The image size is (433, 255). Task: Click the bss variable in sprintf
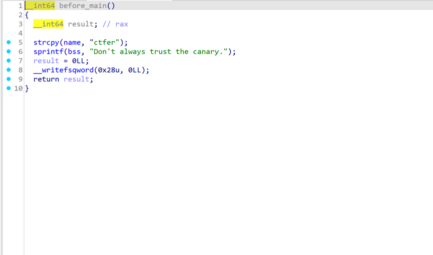(x=74, y=51)
